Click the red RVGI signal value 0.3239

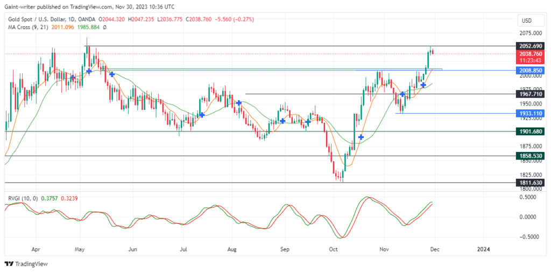pos(68,198)
